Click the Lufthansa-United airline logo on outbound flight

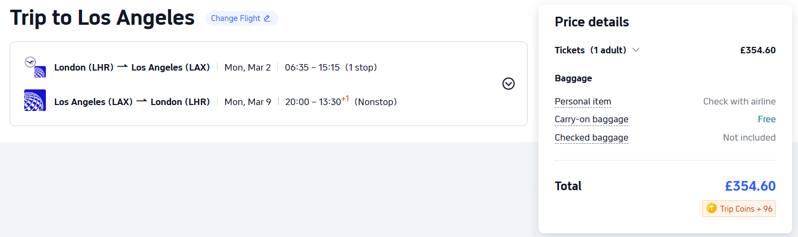tap(36, 67)
